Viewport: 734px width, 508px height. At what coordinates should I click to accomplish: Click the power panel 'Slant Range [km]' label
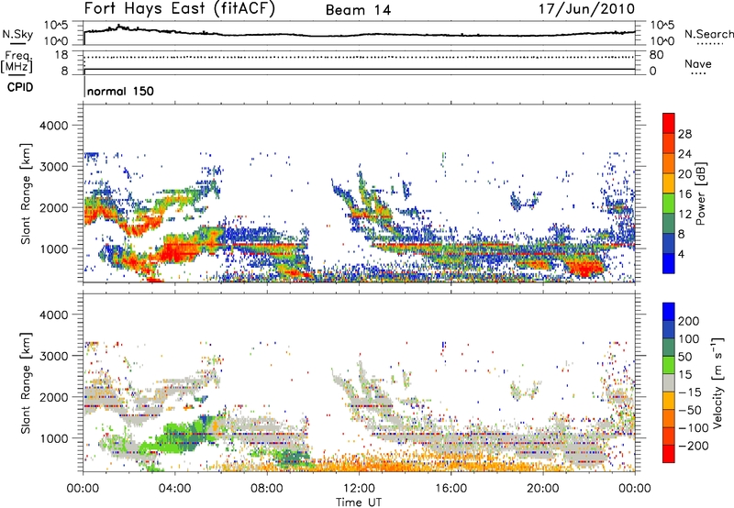click(26, 193)
